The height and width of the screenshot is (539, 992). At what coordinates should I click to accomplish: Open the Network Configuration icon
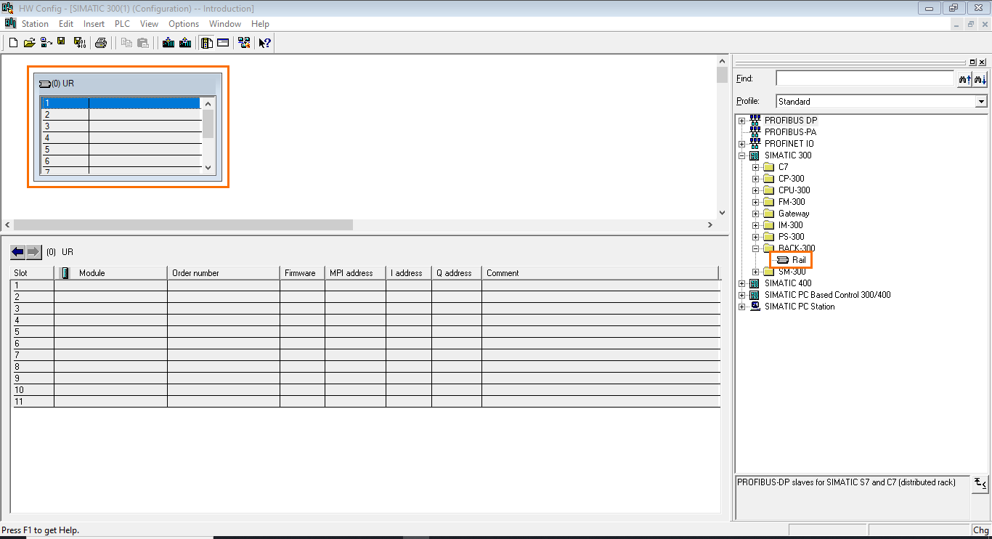coord(244,42)
